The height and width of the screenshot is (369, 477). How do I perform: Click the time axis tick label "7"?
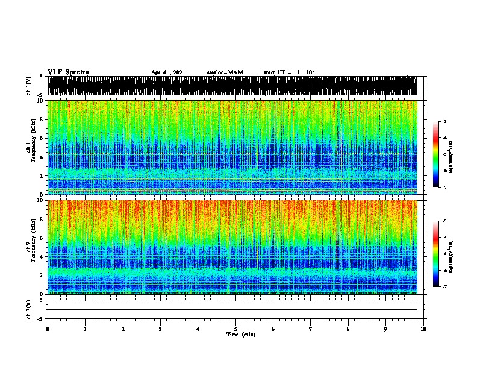311,329
